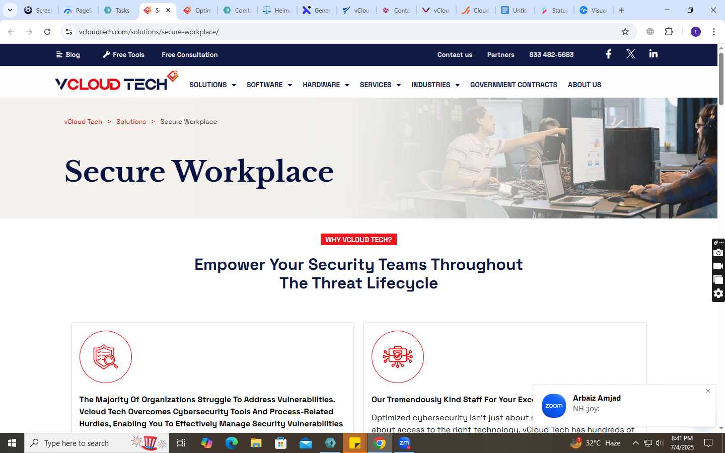Screen dimensions: 725x453
Task: Click shield magnifier icon in first card
Action: pos(106,357)
